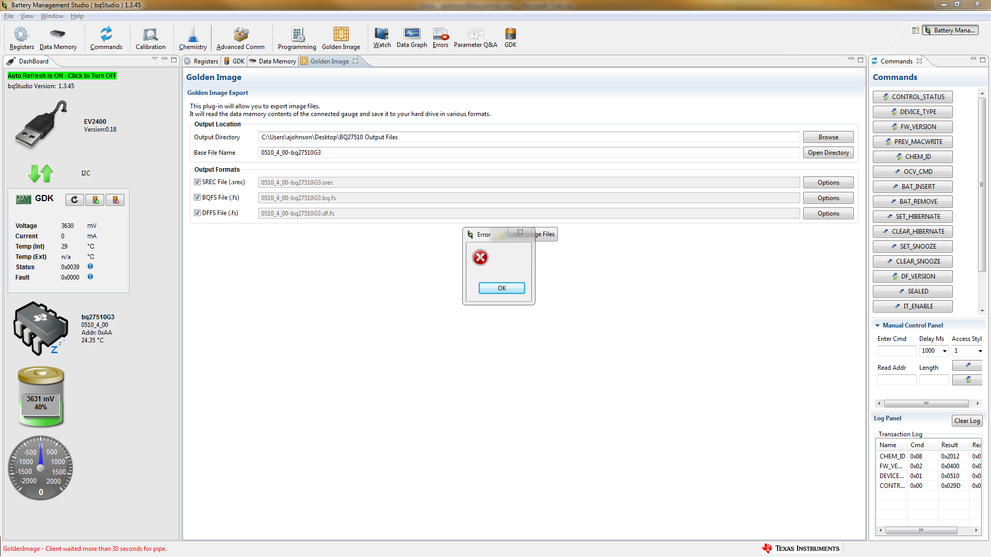Switch to the GDK editor tab

pyautogui.click(x=234, y=61)
